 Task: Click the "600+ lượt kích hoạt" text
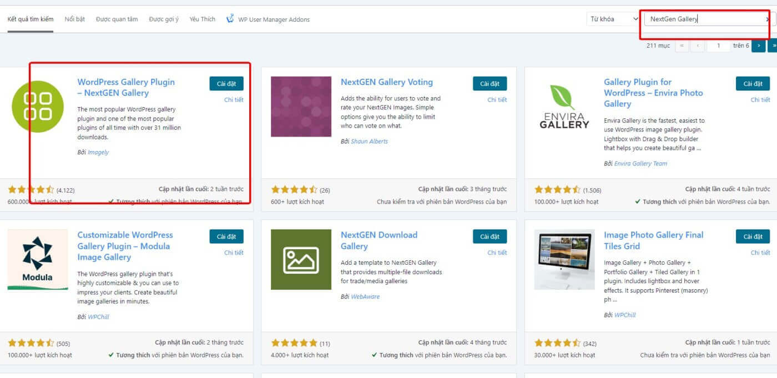tap(297, 201)
